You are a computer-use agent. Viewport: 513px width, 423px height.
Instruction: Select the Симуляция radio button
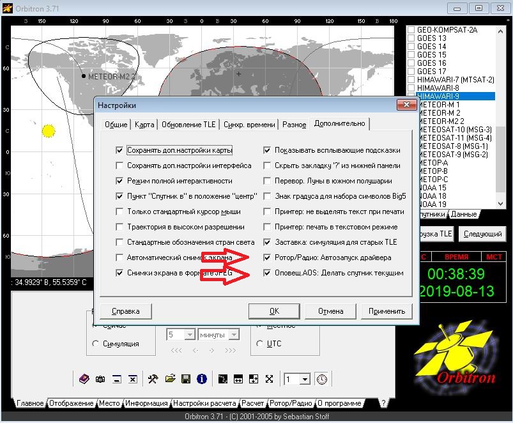point(96,344)
